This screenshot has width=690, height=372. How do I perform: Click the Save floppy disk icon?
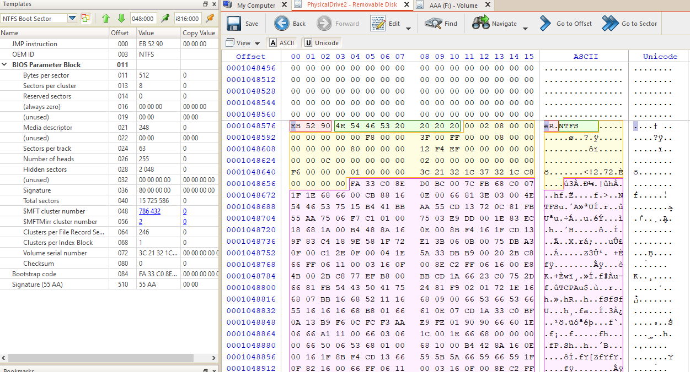233,24
